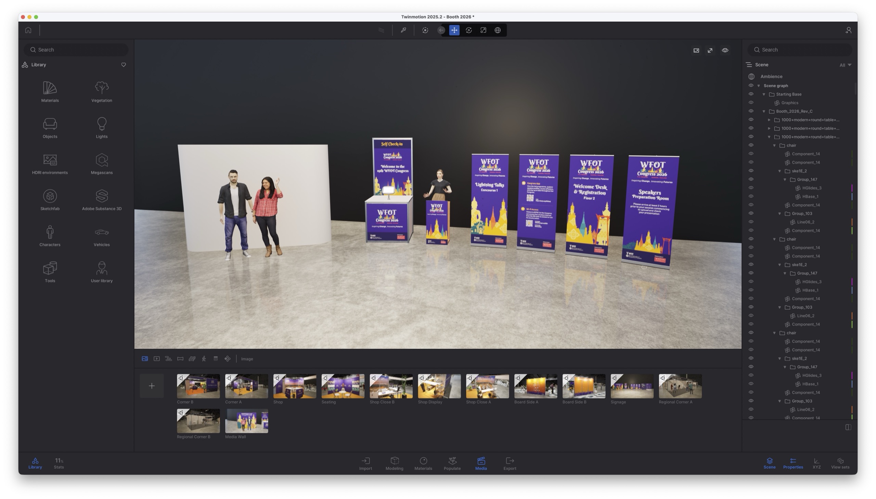Click the fullscreen viewport icon
The width and height of the screenshot is (876, 499).
(x=710, y=50)
